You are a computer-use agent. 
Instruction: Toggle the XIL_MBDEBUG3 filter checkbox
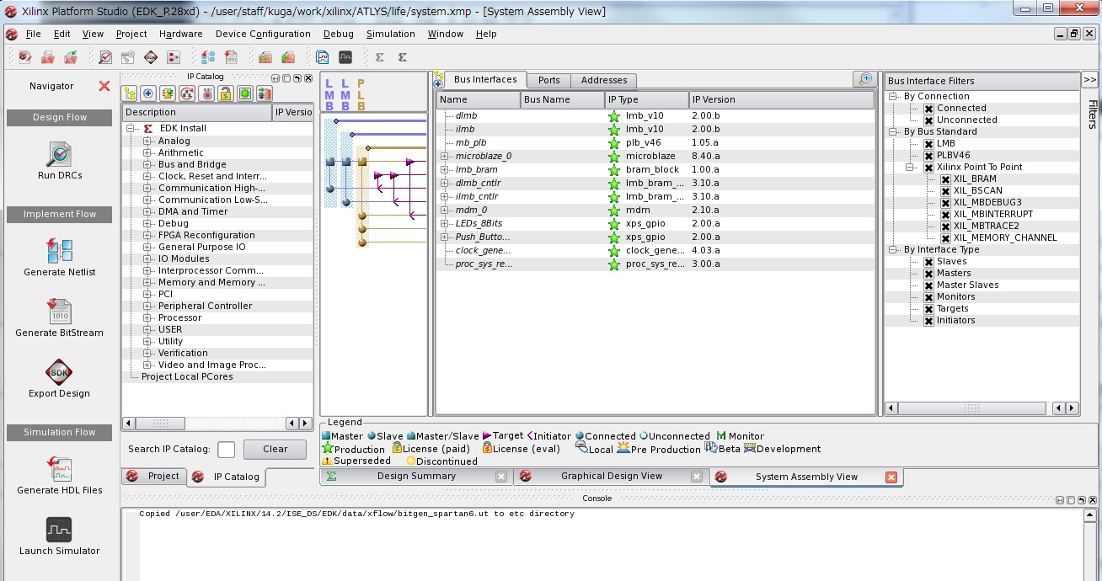point(945,203)
